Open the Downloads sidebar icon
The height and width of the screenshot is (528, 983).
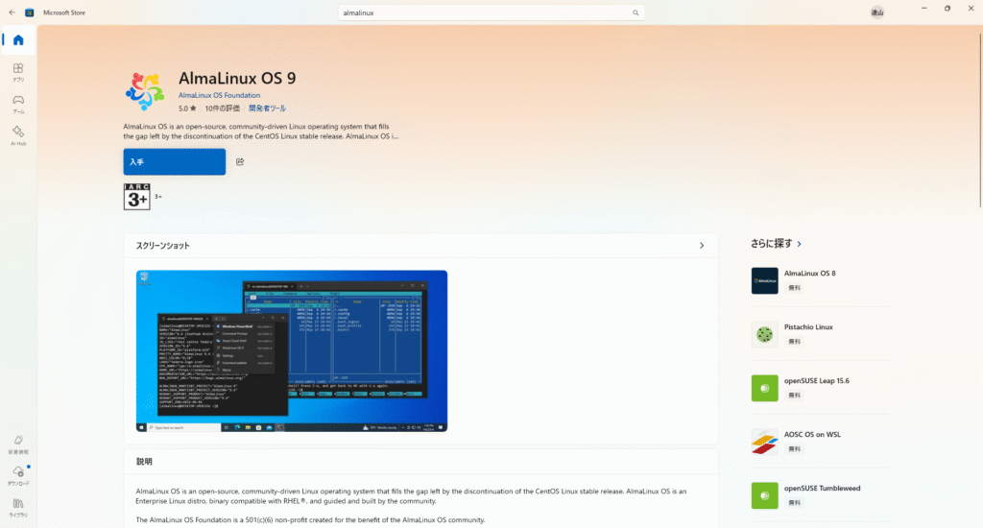pyautogui.click(x=18, y=476)
